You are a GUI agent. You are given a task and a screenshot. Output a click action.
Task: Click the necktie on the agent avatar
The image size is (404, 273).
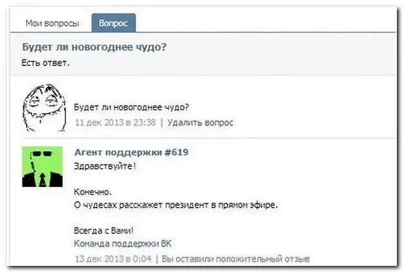click(x=43, y=178)
